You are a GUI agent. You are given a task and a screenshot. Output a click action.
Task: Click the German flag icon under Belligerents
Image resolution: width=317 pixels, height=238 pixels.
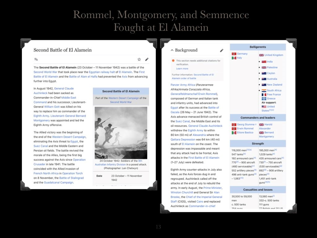tap(234, 54)
